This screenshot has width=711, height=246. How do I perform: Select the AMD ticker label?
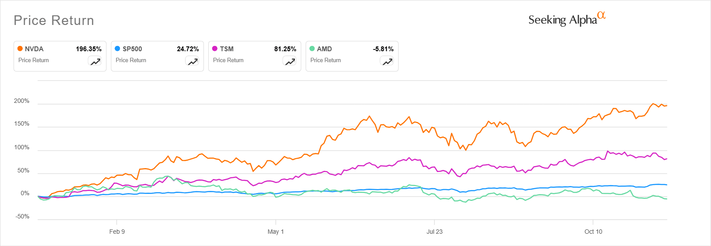pyautogui.click(x=324, y=49)
